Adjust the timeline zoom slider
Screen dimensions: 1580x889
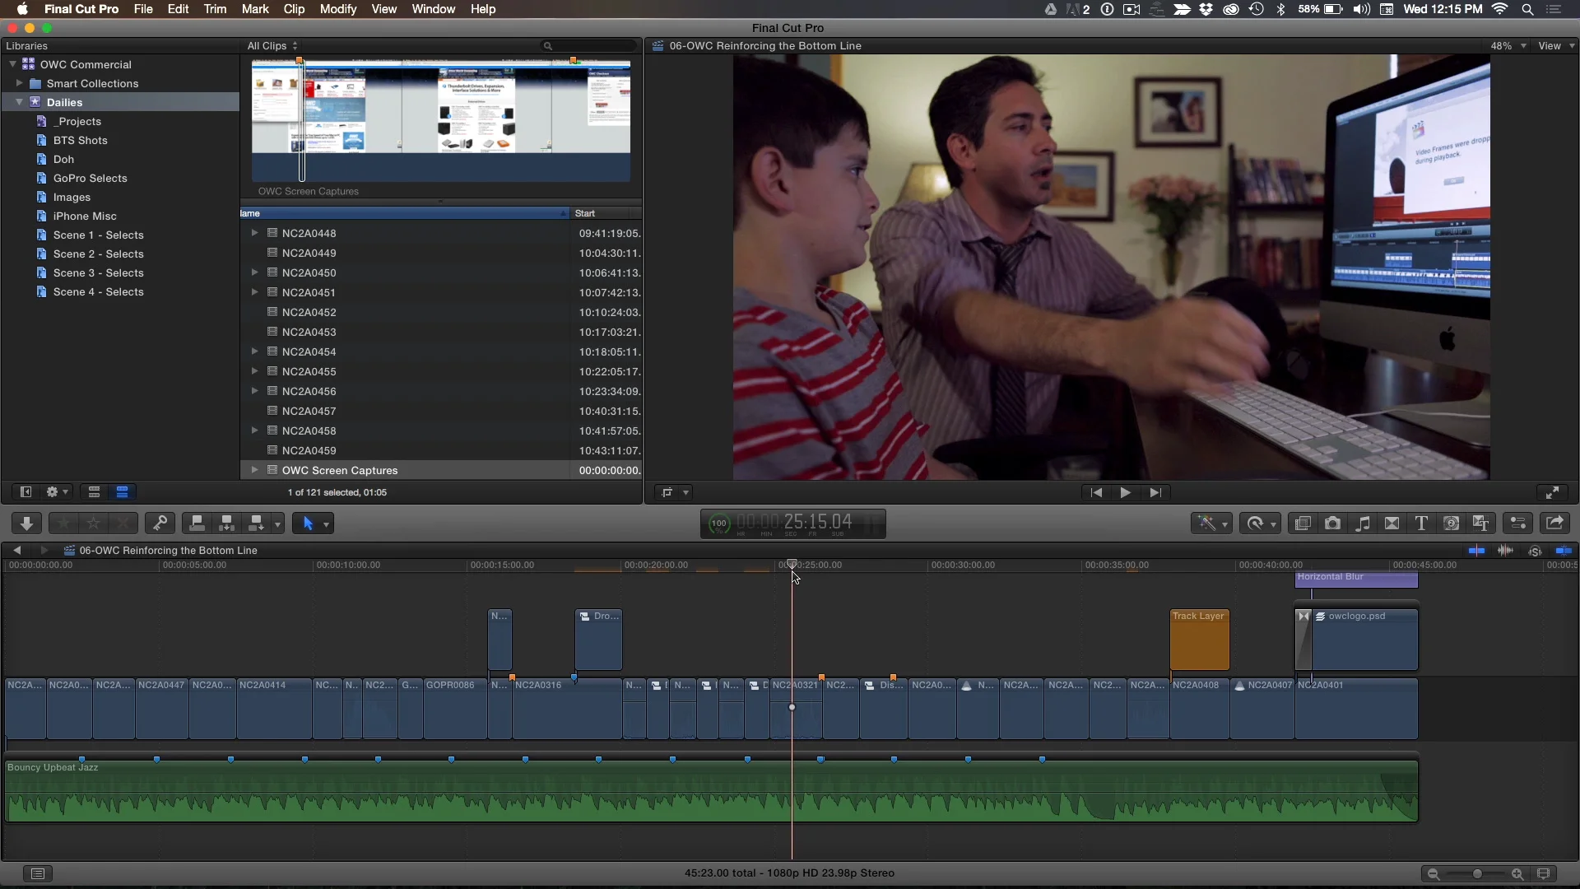click(x=1477, y=874)
